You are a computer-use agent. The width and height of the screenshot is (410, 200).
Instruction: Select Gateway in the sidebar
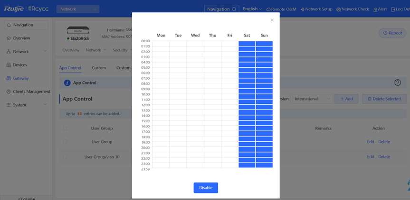(20, 78)
